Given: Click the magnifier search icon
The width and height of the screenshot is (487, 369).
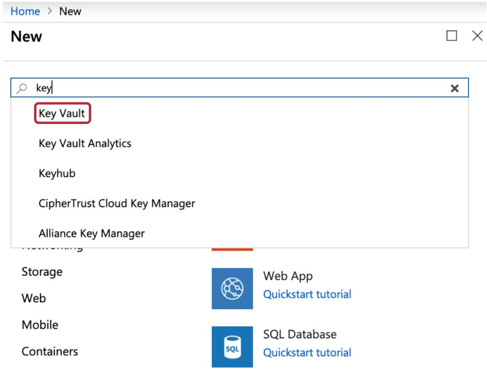Looking at the screenshot, I should click(x=22, y=88).
